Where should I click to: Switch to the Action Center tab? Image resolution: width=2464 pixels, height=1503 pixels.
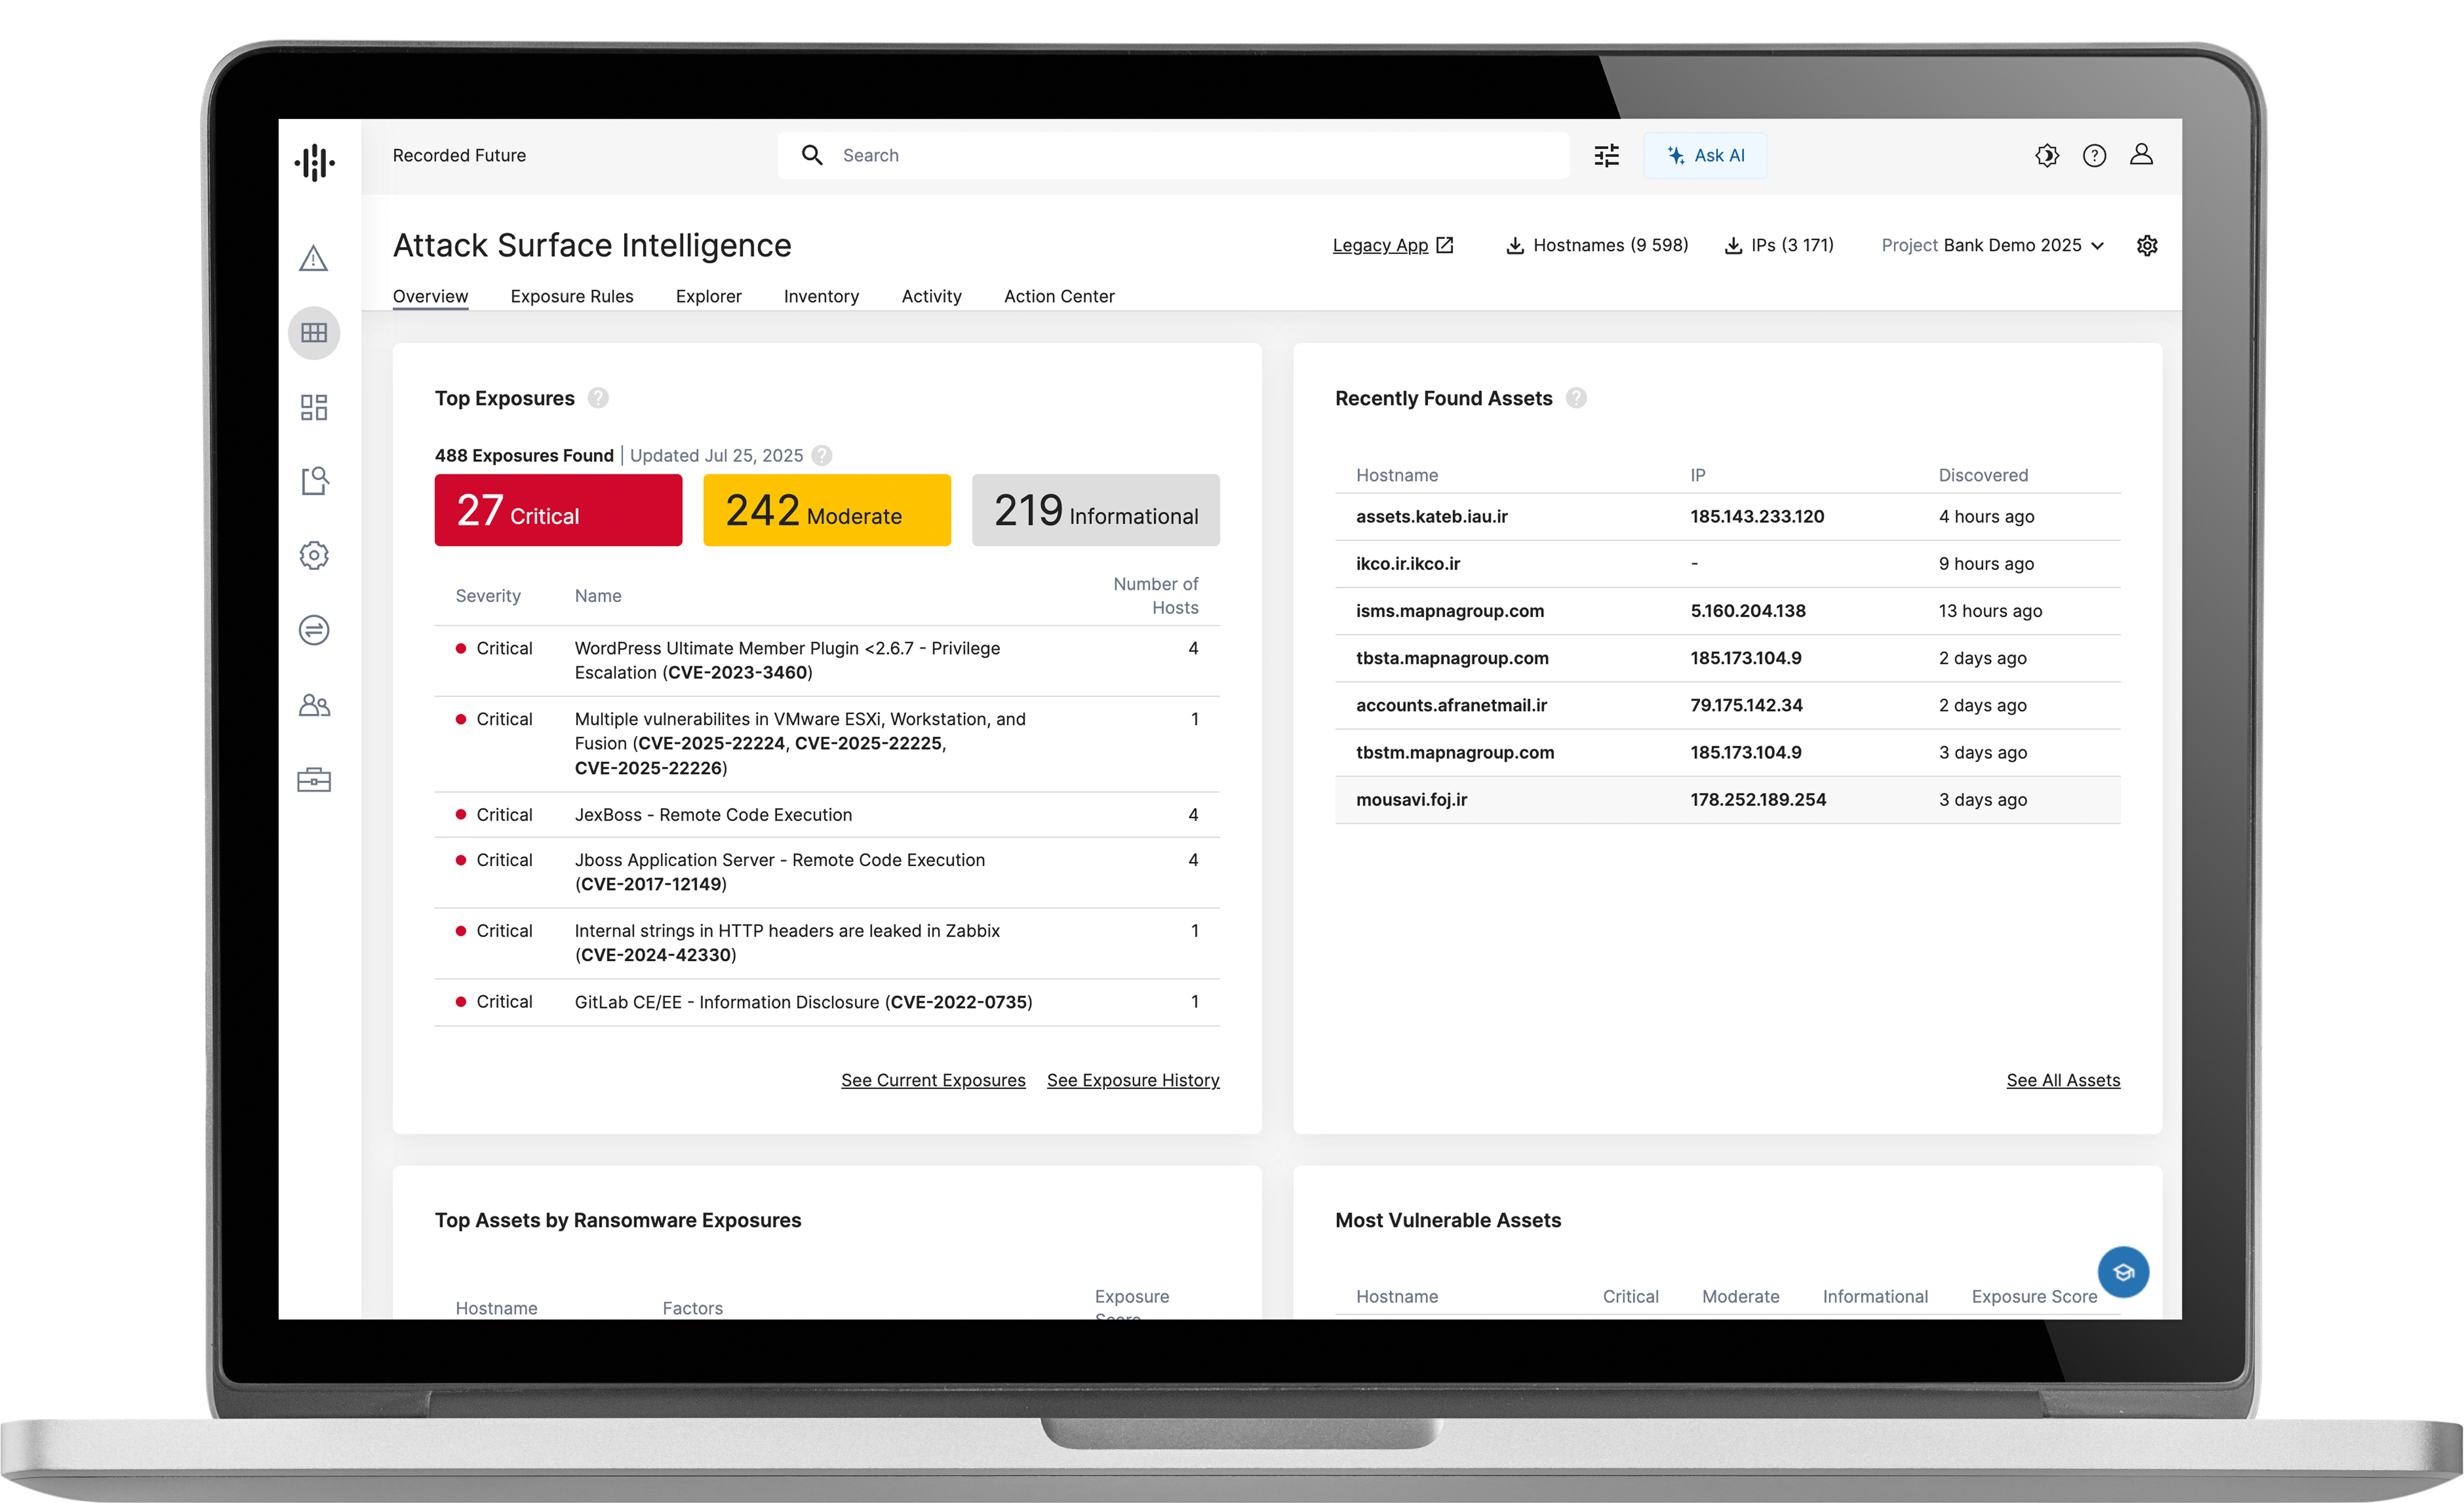click(x=1059, y=296)
